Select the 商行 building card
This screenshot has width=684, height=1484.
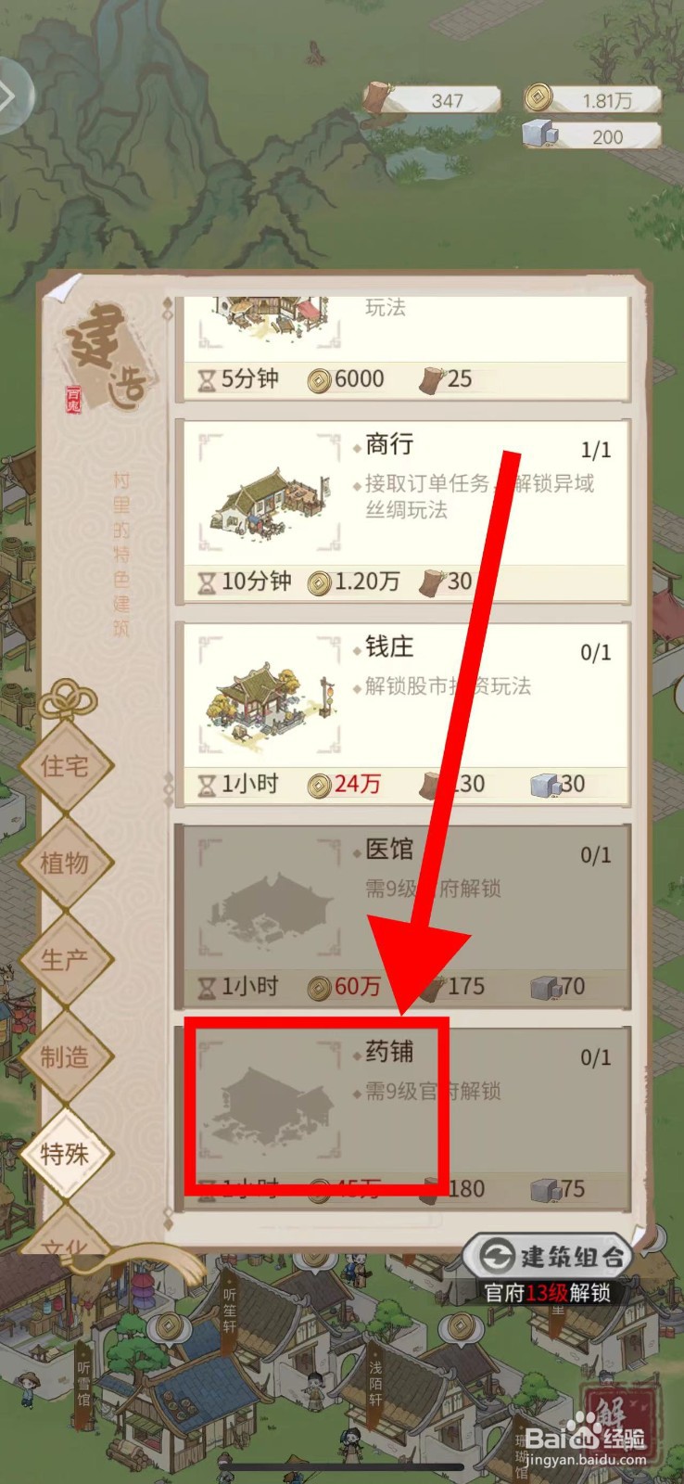point(403,511)
